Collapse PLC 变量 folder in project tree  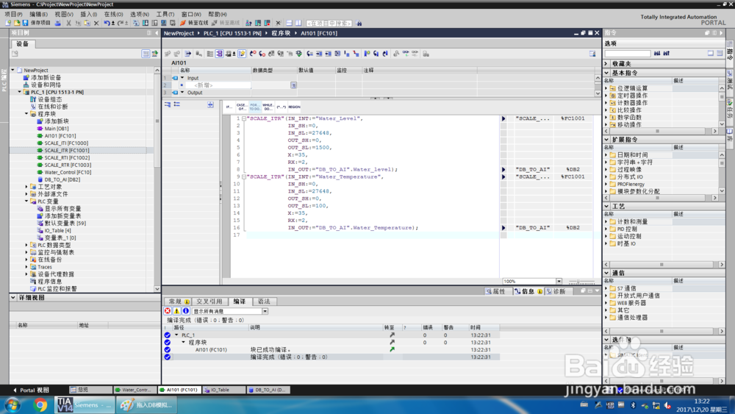tap(26, 201)
